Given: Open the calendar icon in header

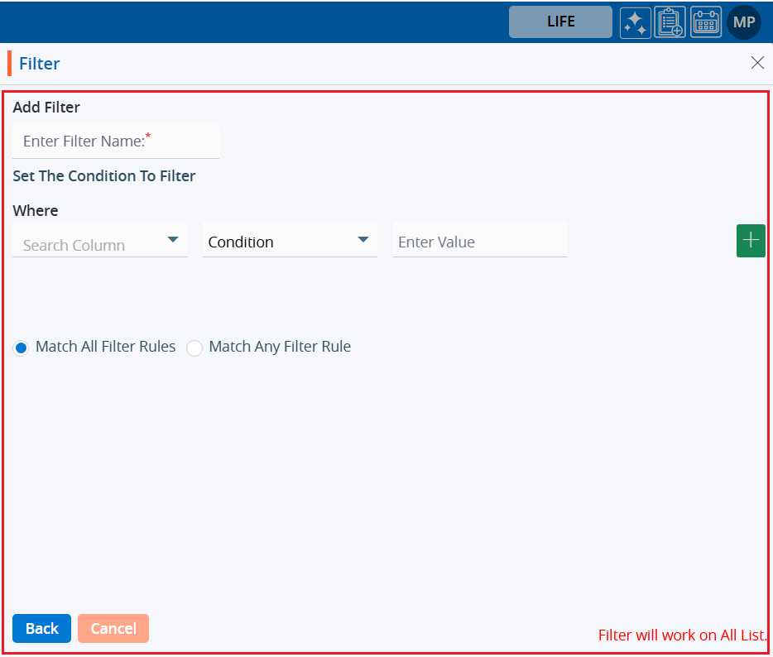Looking at the screenshot, I should (705, 22).
